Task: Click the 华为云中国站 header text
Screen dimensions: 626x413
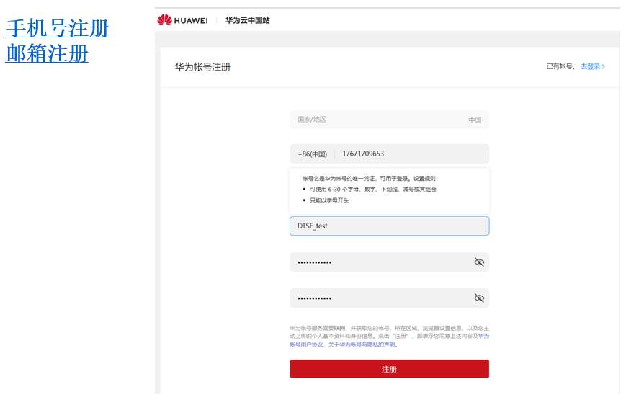Action: [x=248, y=20]
